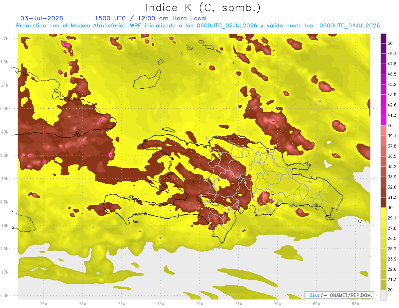Viewport: 399px width, 308px height.
Task: Click "1500 UTC / 12:00 am Hora Local"
Action: [x=151, y=18]
